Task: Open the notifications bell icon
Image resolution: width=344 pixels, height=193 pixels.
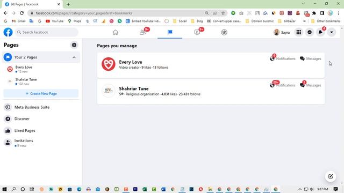Action: [320, 32]
